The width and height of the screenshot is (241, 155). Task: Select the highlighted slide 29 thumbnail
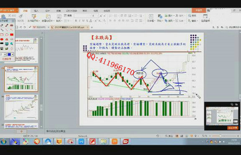pyautogui.click(x=21, y=79)
